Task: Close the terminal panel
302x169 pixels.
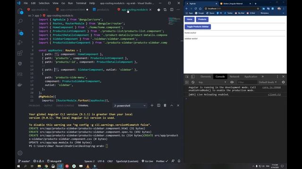Action: (178, 105)
